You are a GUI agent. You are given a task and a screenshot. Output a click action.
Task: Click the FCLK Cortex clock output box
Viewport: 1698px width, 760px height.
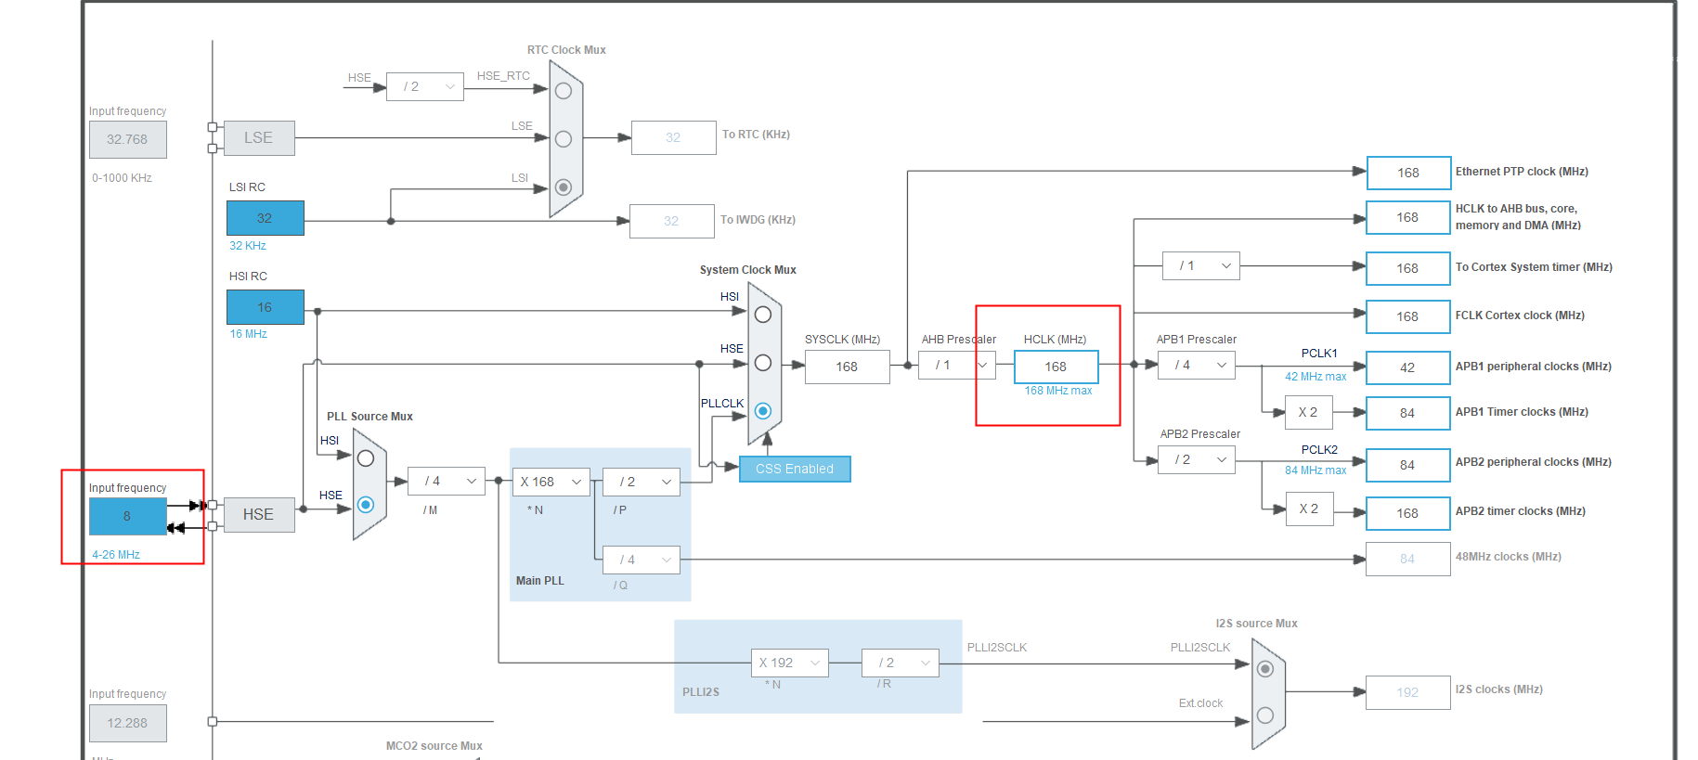pos(1408,316)
